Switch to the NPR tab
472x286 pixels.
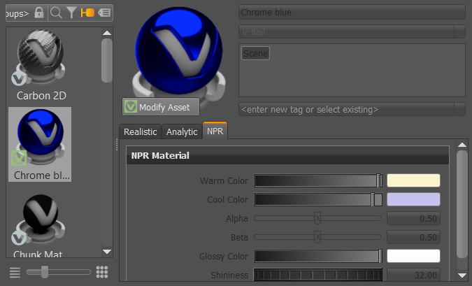(x=215, y=131)
